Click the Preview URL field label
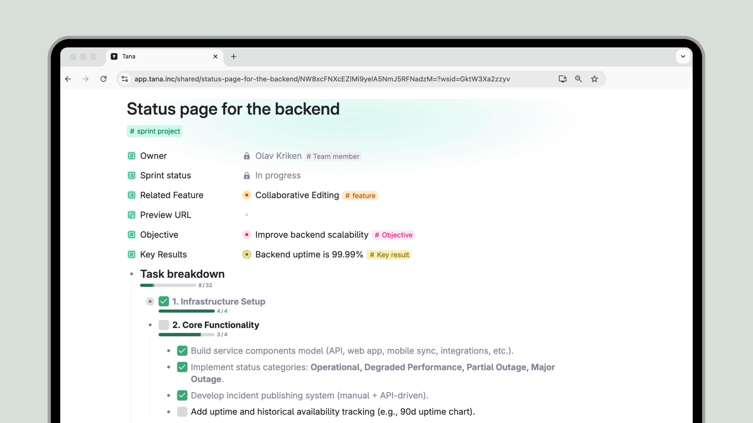Image resolution: width=753 pixels, height=423 pixels. (166, 215)
